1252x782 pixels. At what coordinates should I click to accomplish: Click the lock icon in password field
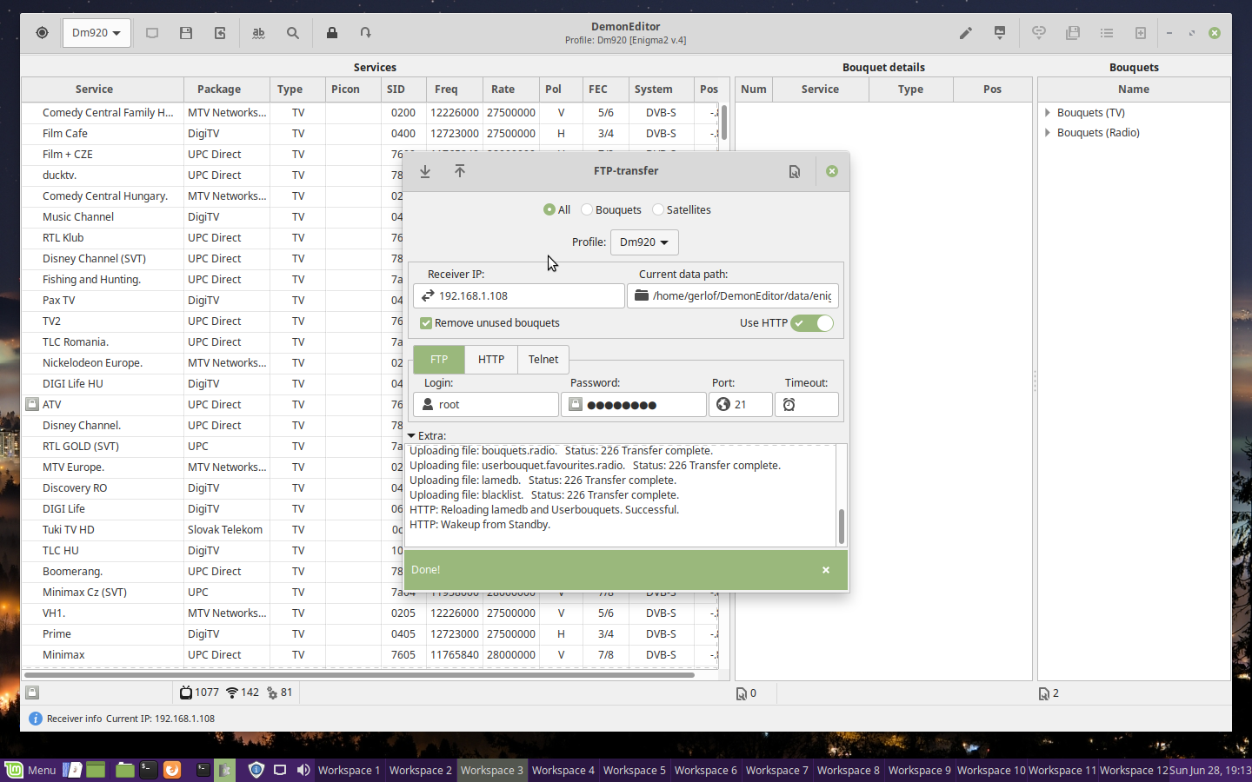[576, 404]
